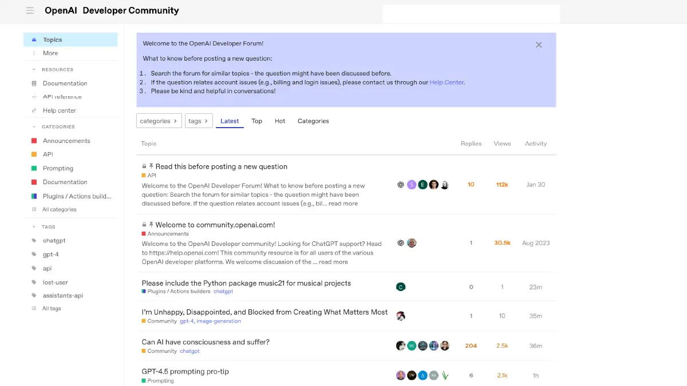The image size is (687, 386).
Task: Click the search field in header
Action: tap(471, 13)
